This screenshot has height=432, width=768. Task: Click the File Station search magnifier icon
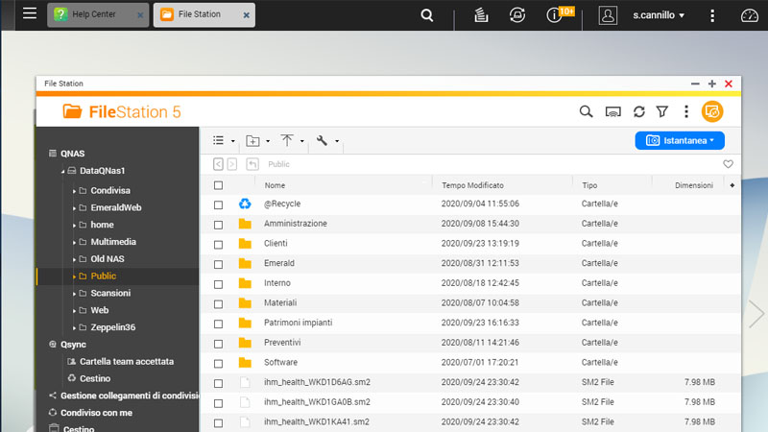[586, 112]
